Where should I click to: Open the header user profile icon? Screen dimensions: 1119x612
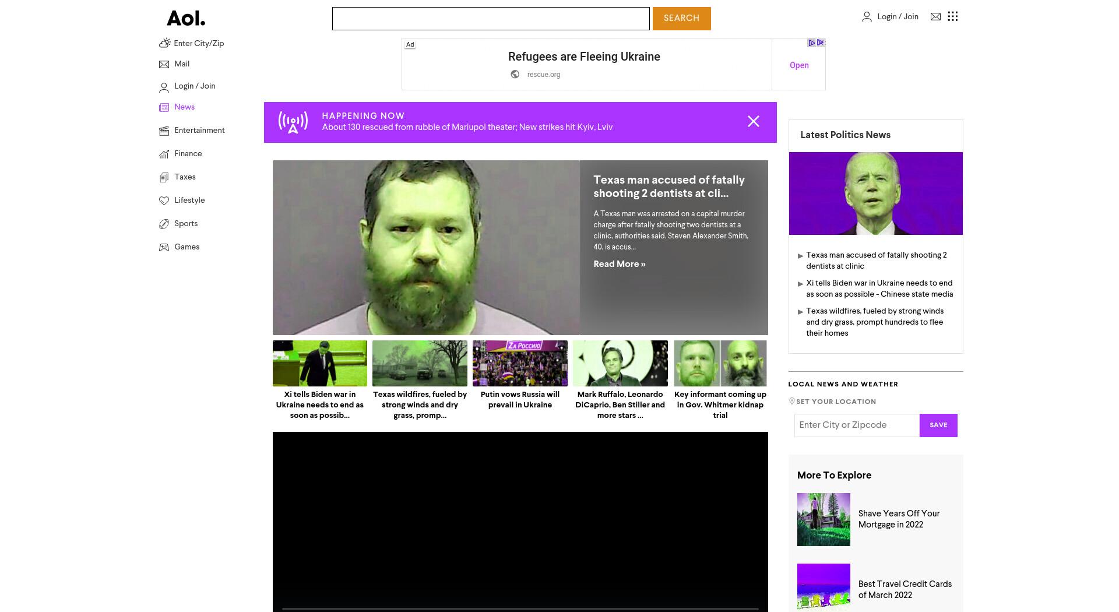(867, 17)
